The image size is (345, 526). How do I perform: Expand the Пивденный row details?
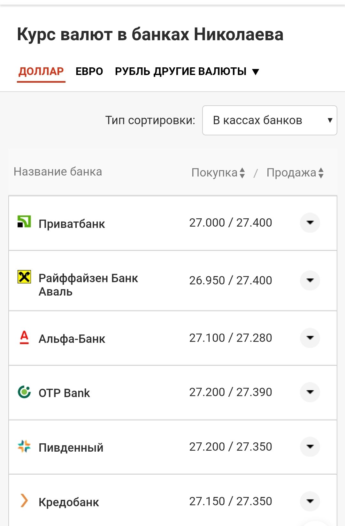(x=310, y=447)
